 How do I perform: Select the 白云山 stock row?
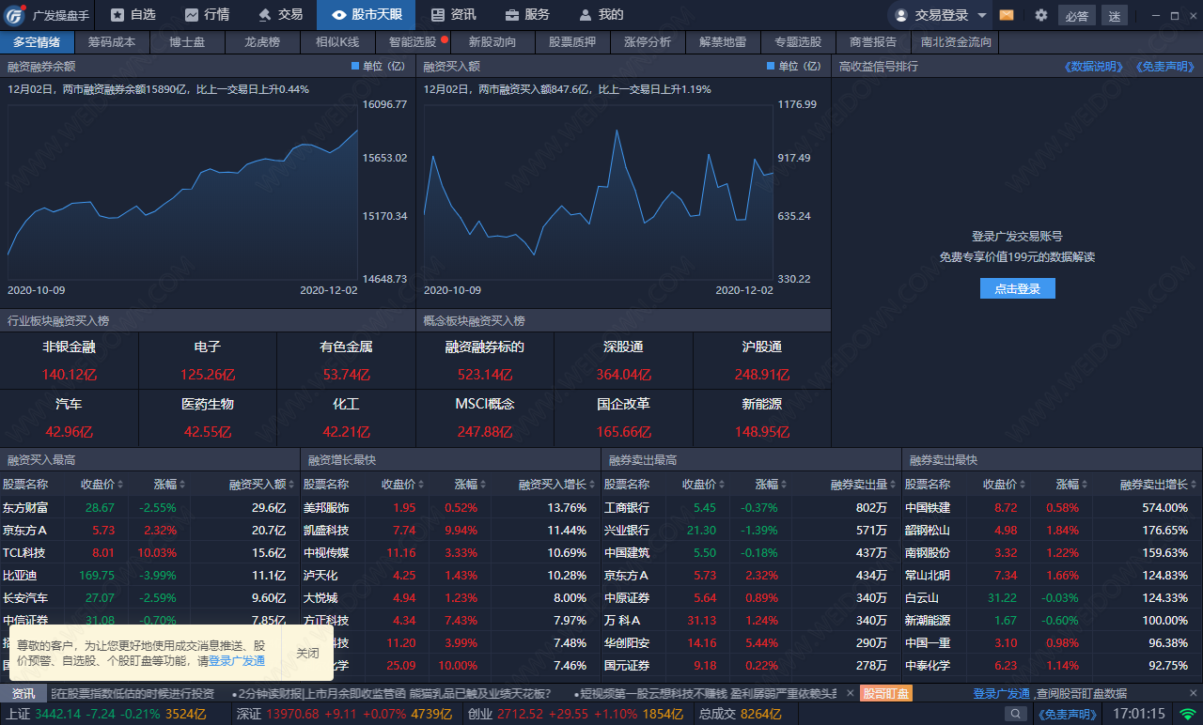(1053, 597)
